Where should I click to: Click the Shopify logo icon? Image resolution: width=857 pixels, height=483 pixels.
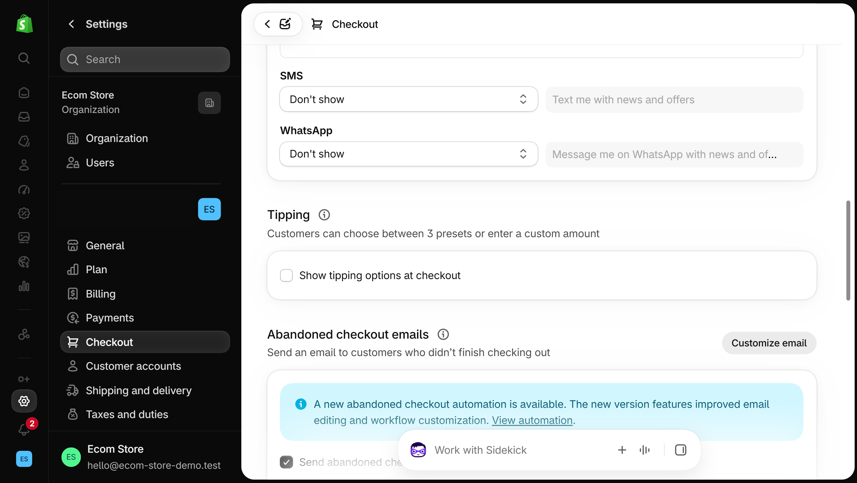tap(24, 24)
